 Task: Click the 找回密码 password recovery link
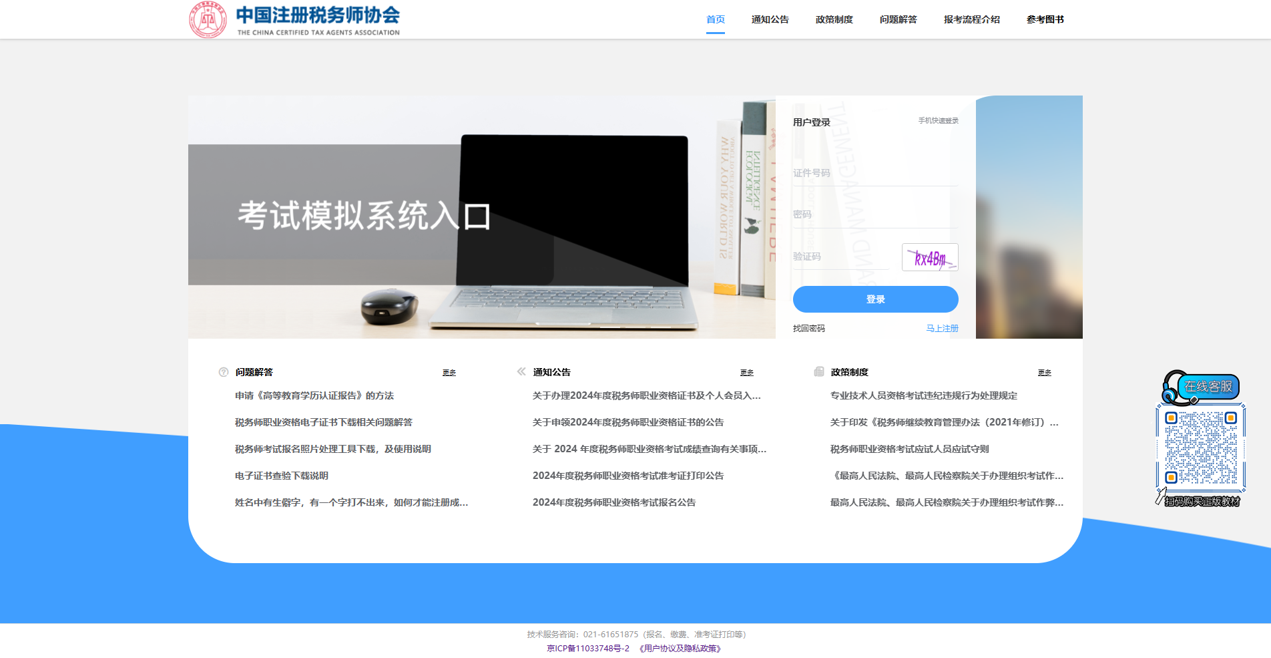[x=808, y=328]
